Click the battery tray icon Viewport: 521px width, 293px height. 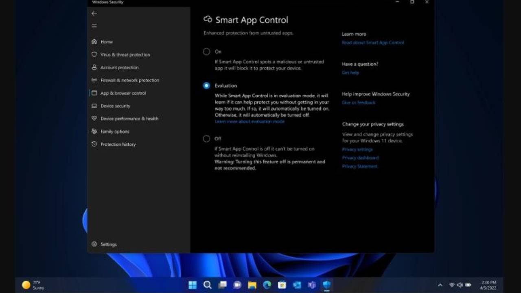coord(468,285)
